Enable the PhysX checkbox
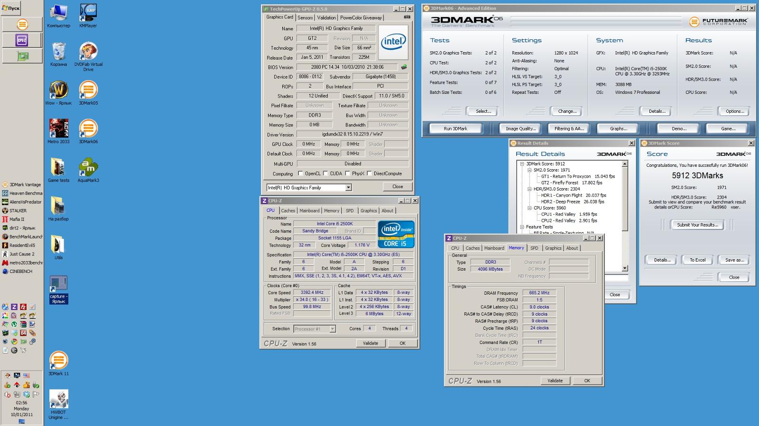This screenshot has width=759, height=426. [347, 173]
